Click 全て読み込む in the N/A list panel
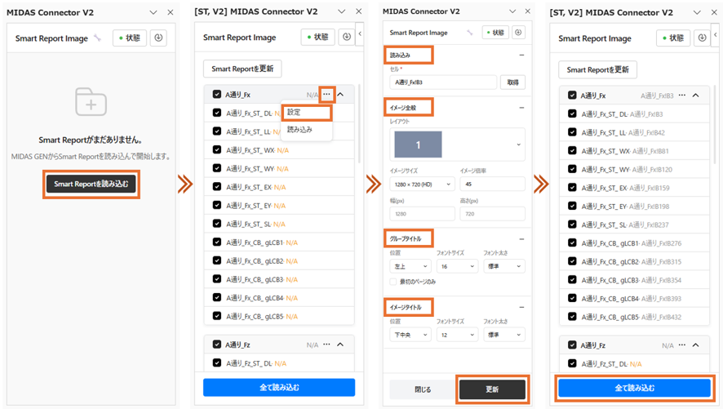This screenshot has width=723, height=409. [x=279, y=387]
